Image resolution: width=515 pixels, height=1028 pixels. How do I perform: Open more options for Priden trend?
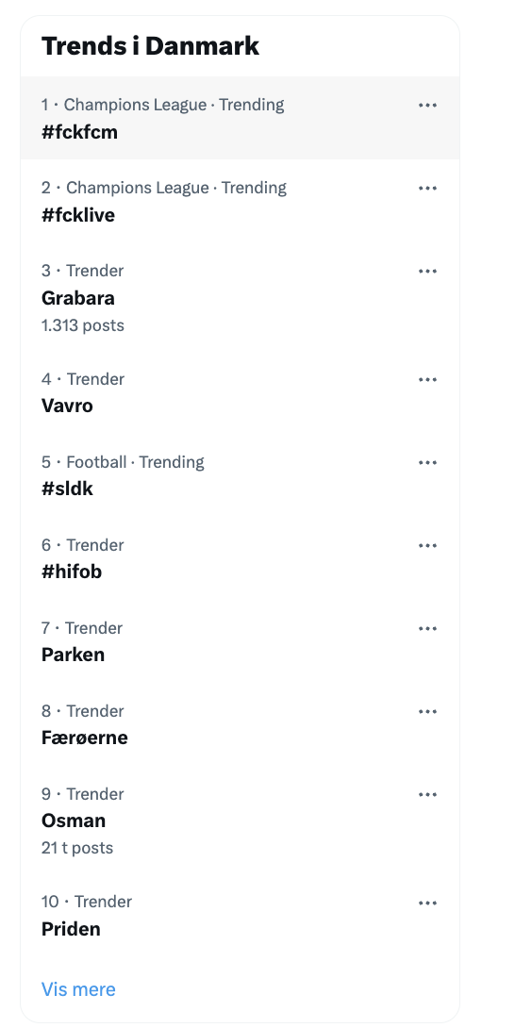[x=427, y=903]
